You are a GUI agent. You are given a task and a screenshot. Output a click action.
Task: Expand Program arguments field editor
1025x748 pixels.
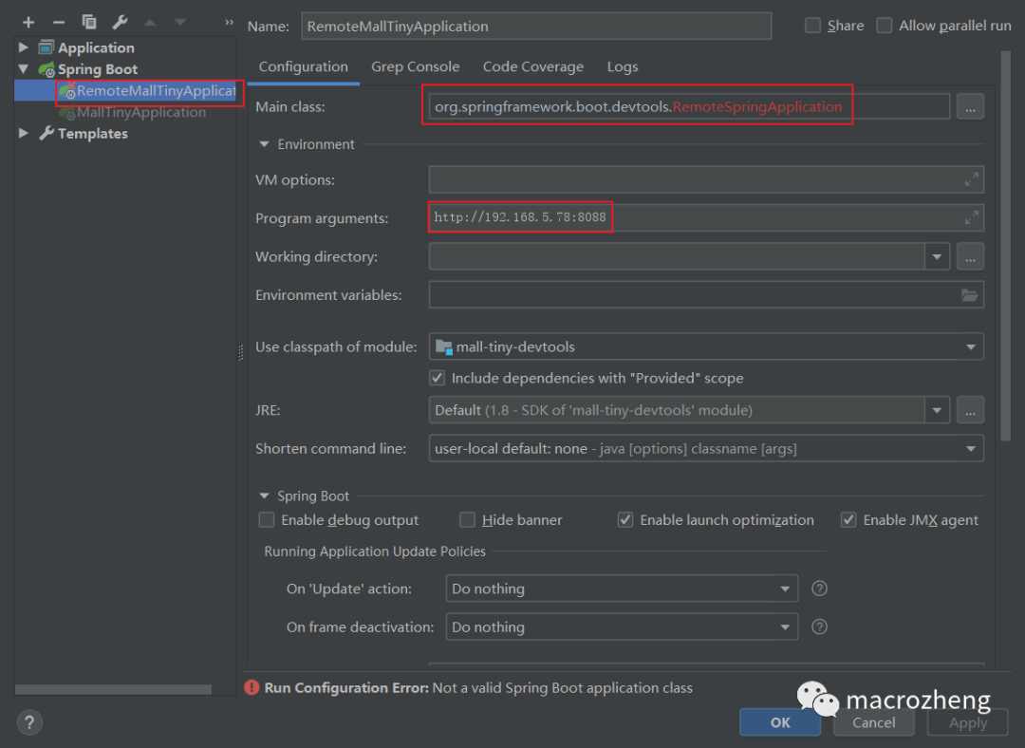(972, 217)
